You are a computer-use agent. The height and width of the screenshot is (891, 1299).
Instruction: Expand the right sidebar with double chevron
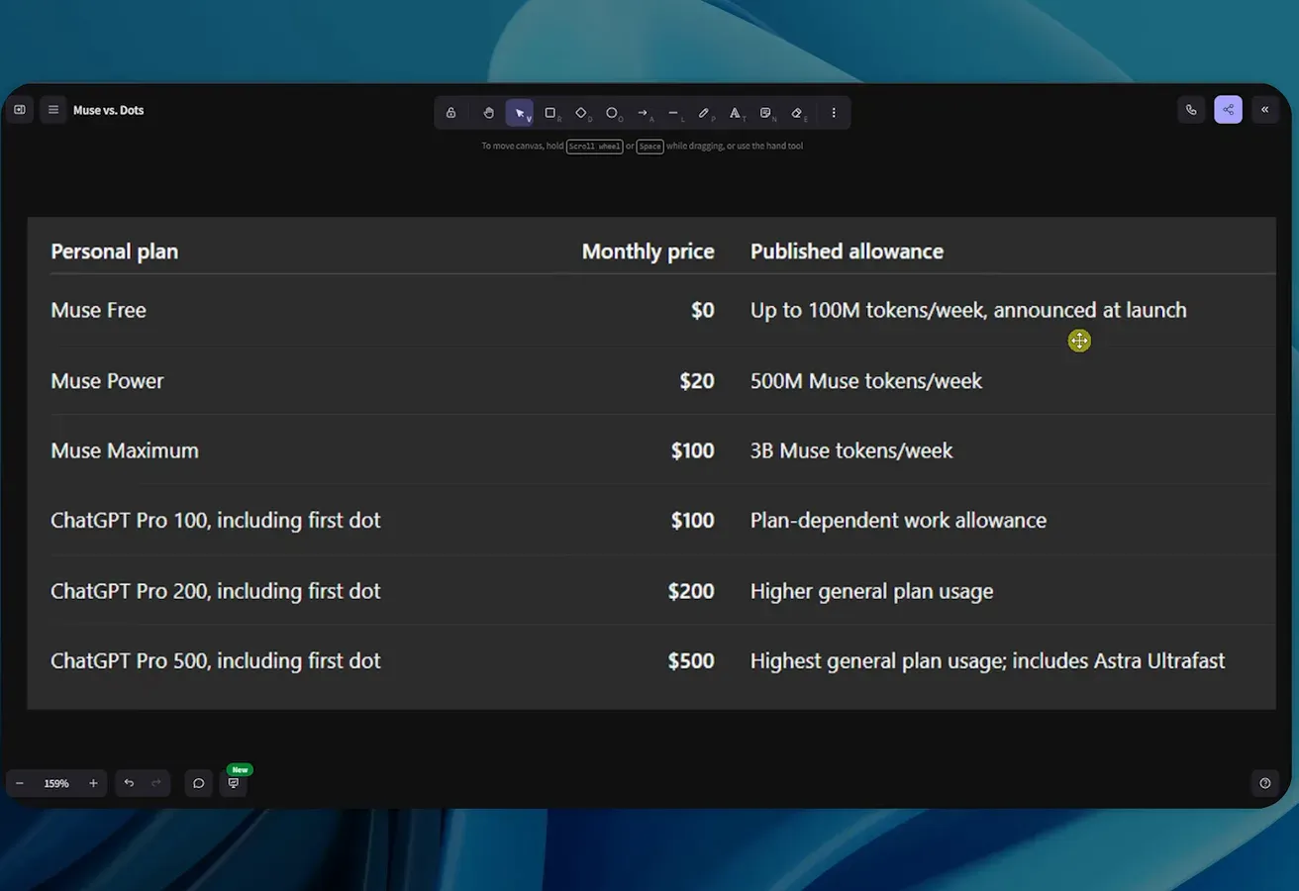1264,110
